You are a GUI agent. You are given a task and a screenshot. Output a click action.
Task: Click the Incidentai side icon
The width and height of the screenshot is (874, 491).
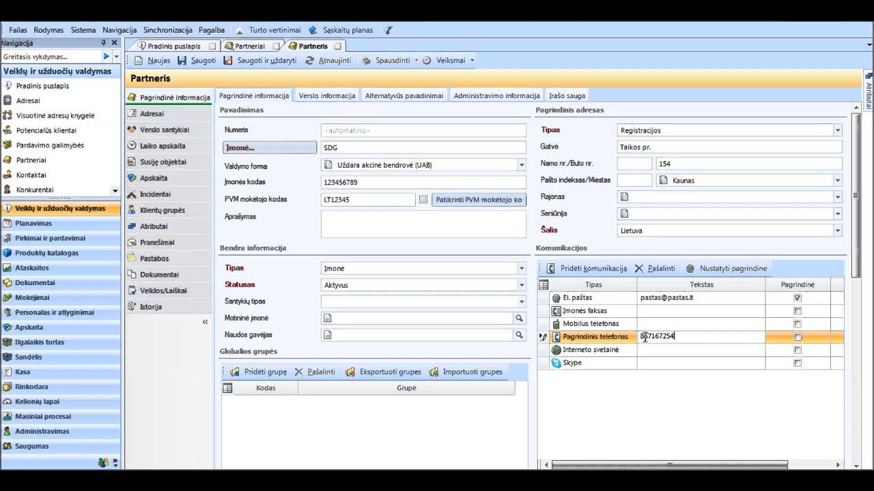(132, 194)
